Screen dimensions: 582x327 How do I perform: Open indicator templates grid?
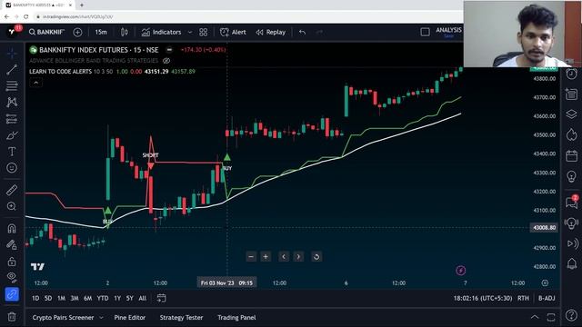point(204,33)
